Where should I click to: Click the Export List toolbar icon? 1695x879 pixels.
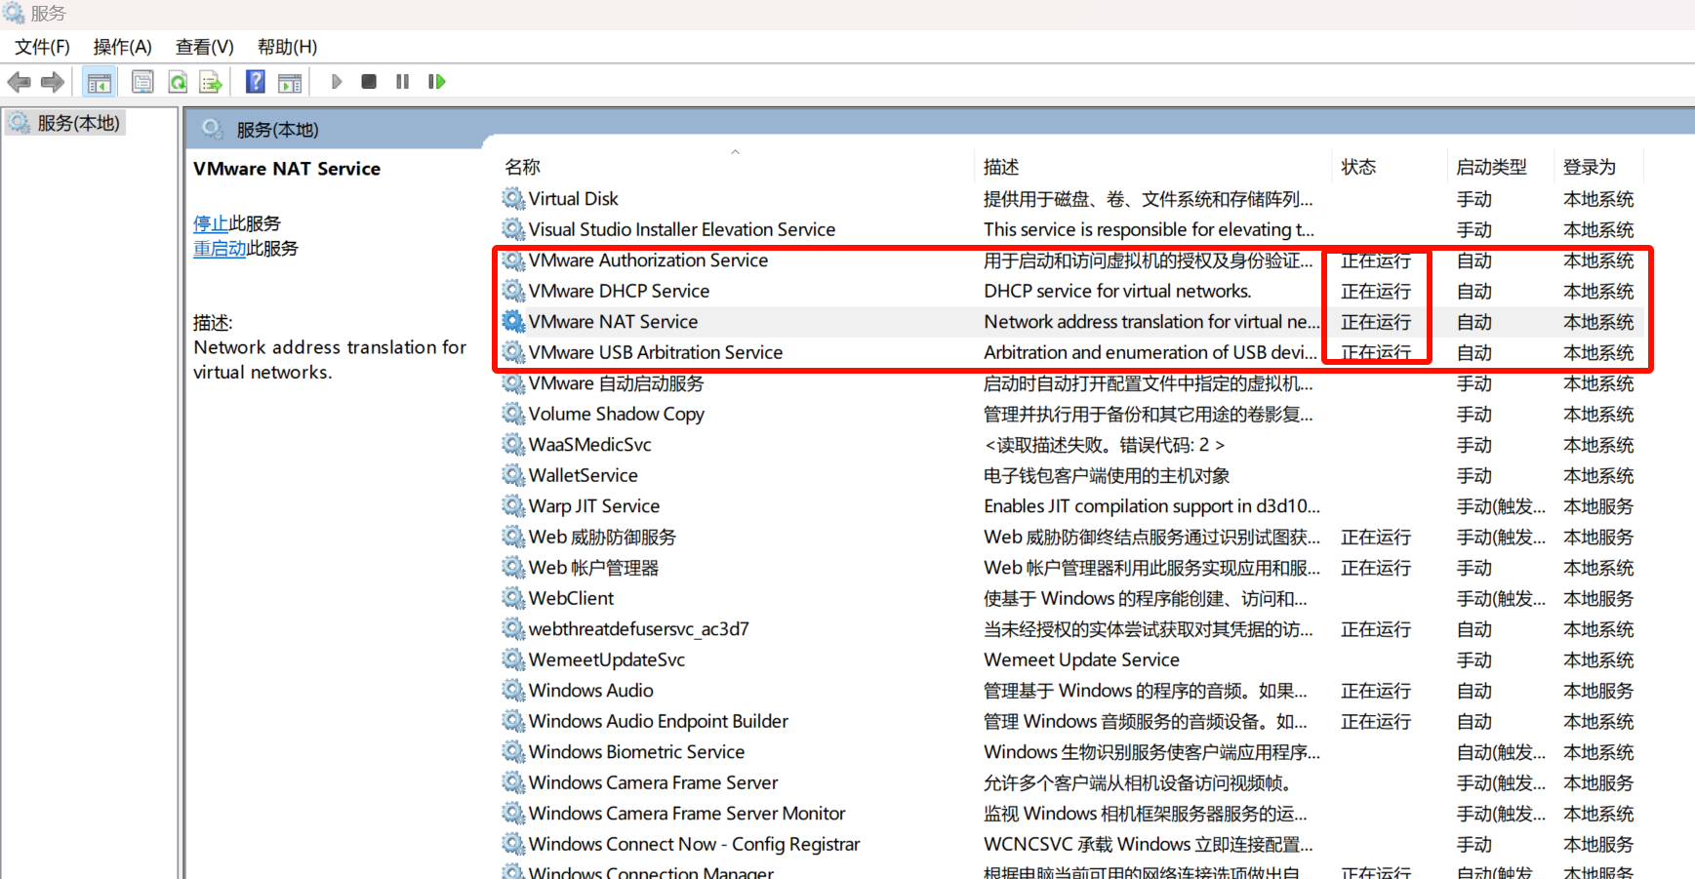[211, 82]
